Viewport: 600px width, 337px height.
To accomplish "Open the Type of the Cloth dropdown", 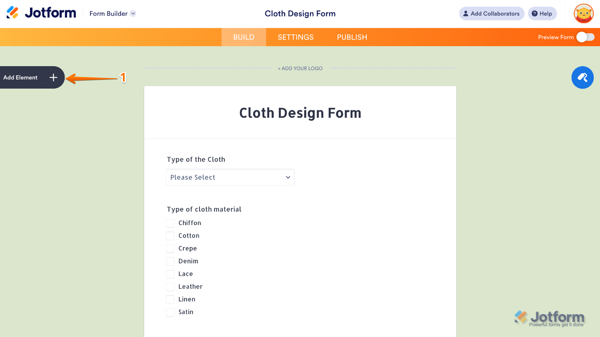I will (230, 177).
